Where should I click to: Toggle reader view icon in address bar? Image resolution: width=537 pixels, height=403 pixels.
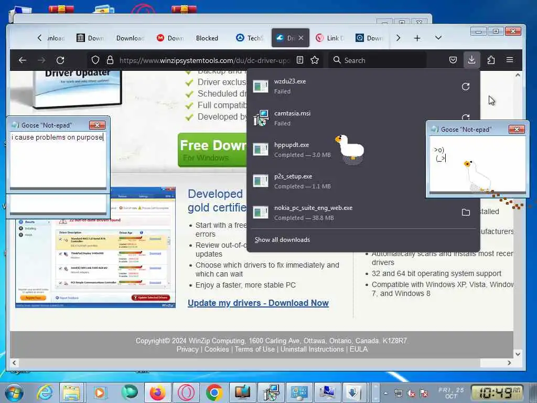pos(300,60)
